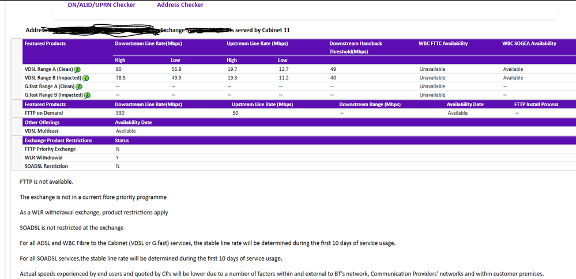Image resolution: width=576 pixels, height=279 pixels.
Task: Click the Exchange Product Restrictions header
Action: click(58, 140)
